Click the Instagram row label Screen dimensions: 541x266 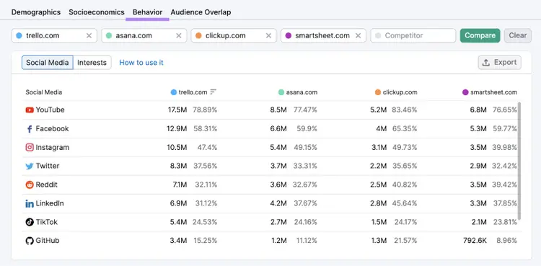pyautogui.click(x=53, y=147)
